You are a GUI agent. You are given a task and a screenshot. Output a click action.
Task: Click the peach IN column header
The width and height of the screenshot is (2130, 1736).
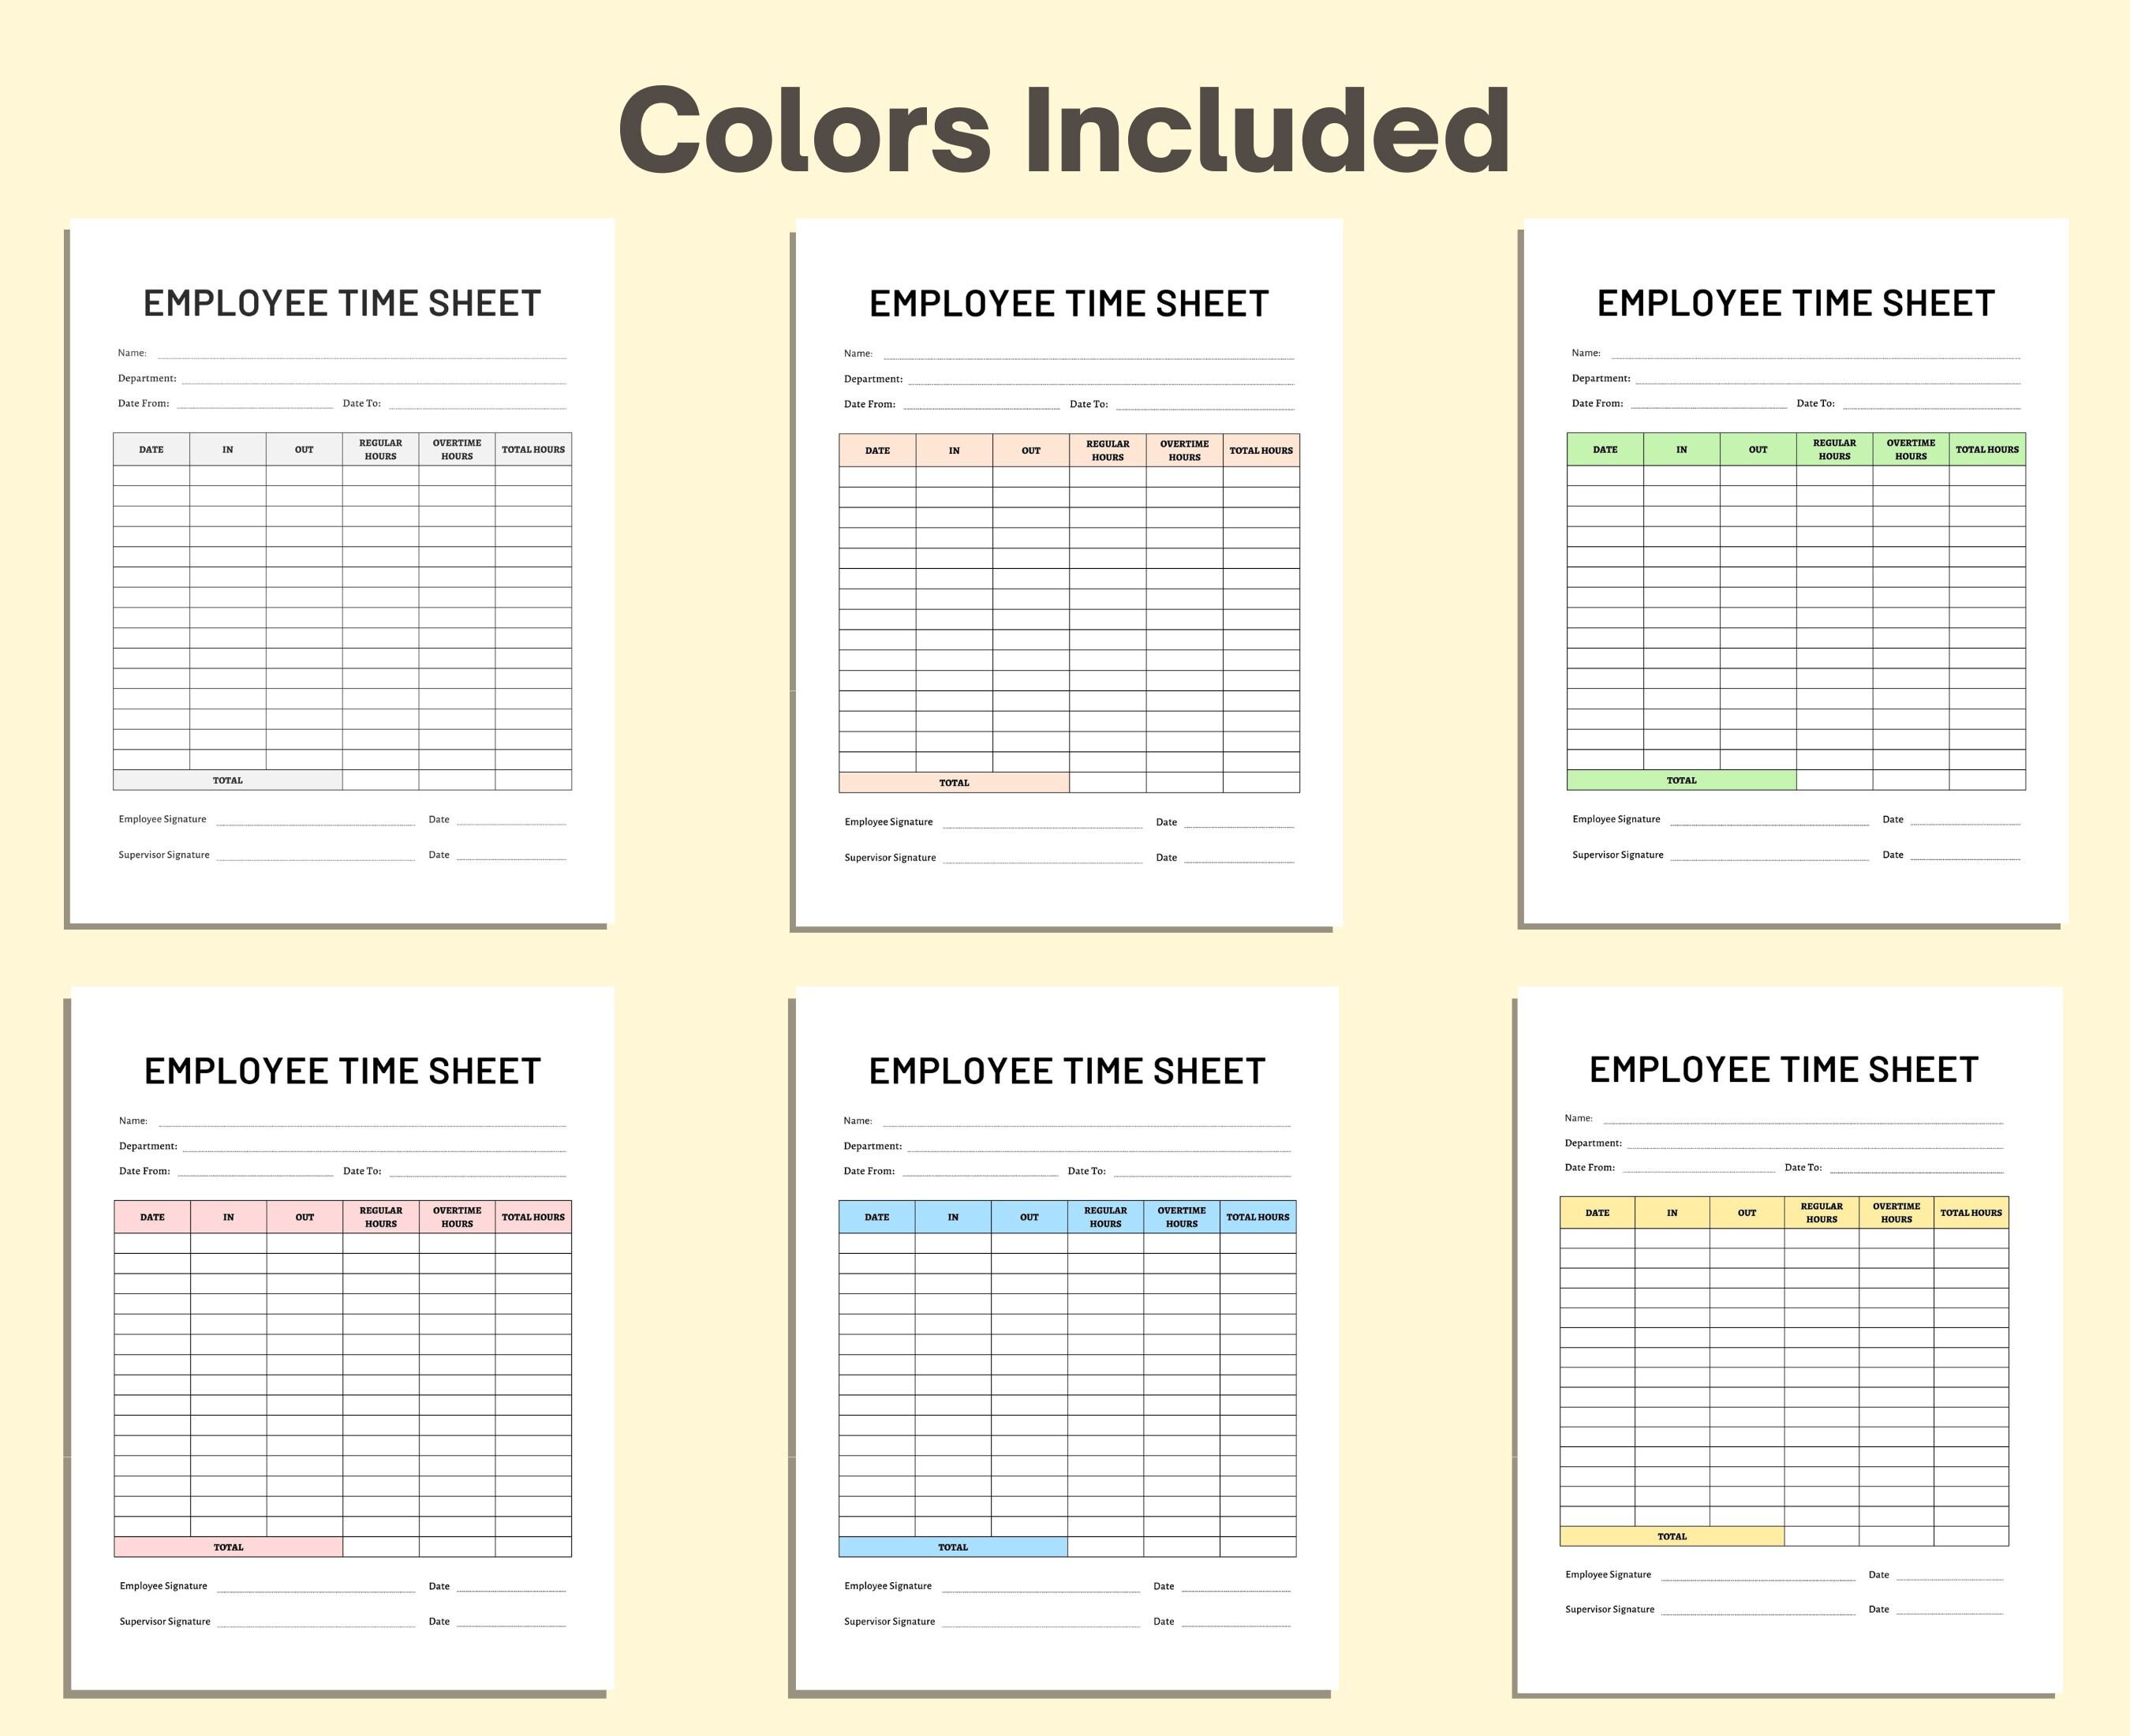click(x=954, y=450)
